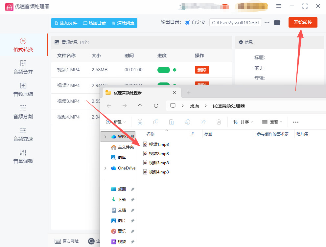Sort by the 唱片集 column header
326x247 pixels.
coord(302,134)
